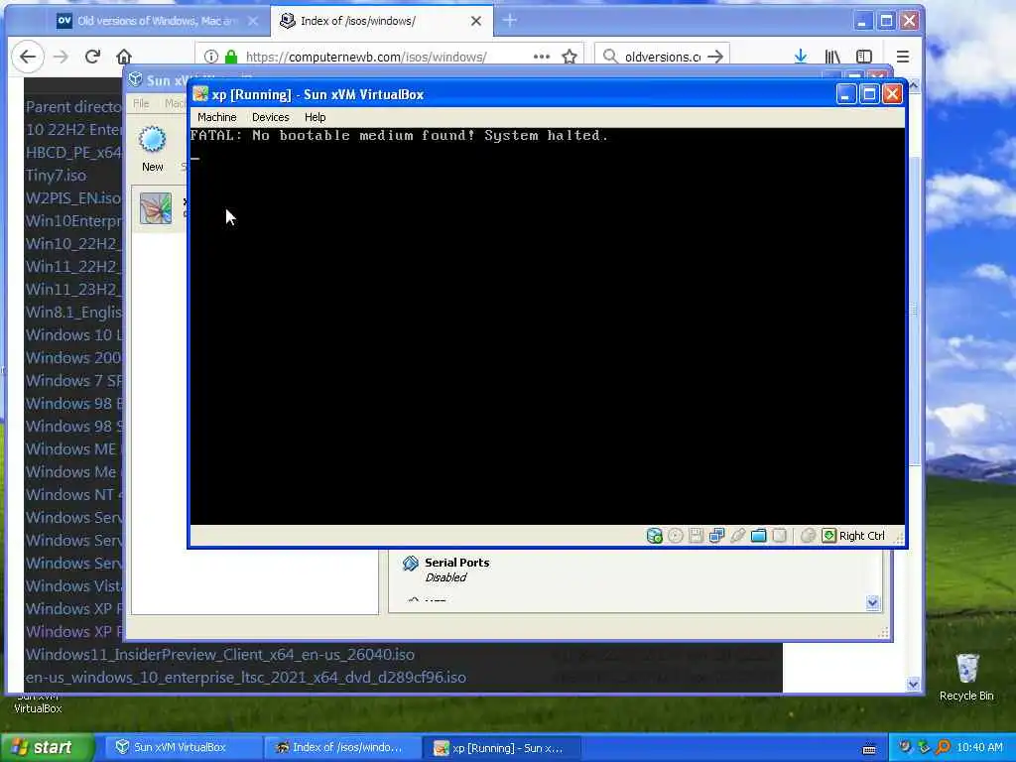The width and height of the screenshot is (1016, 762).
Task: Open the Recycle Bin desktop icon
Action: click(966, 677)
